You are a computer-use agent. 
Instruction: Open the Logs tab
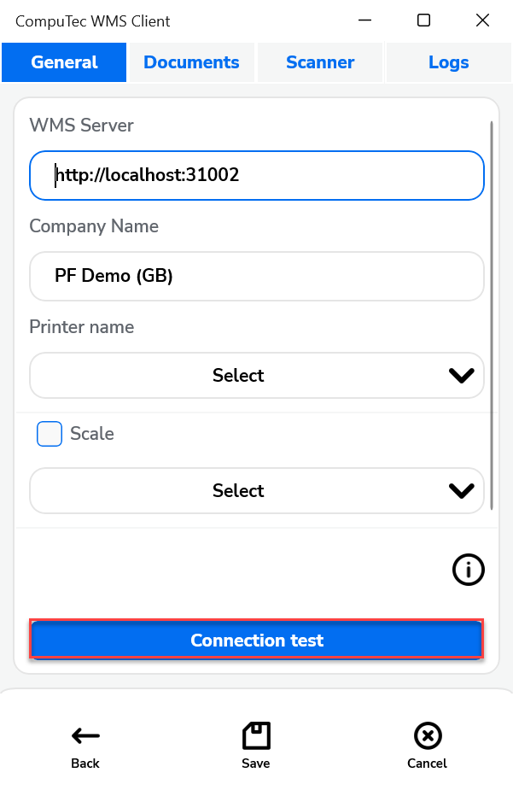(x=448, y=61)
